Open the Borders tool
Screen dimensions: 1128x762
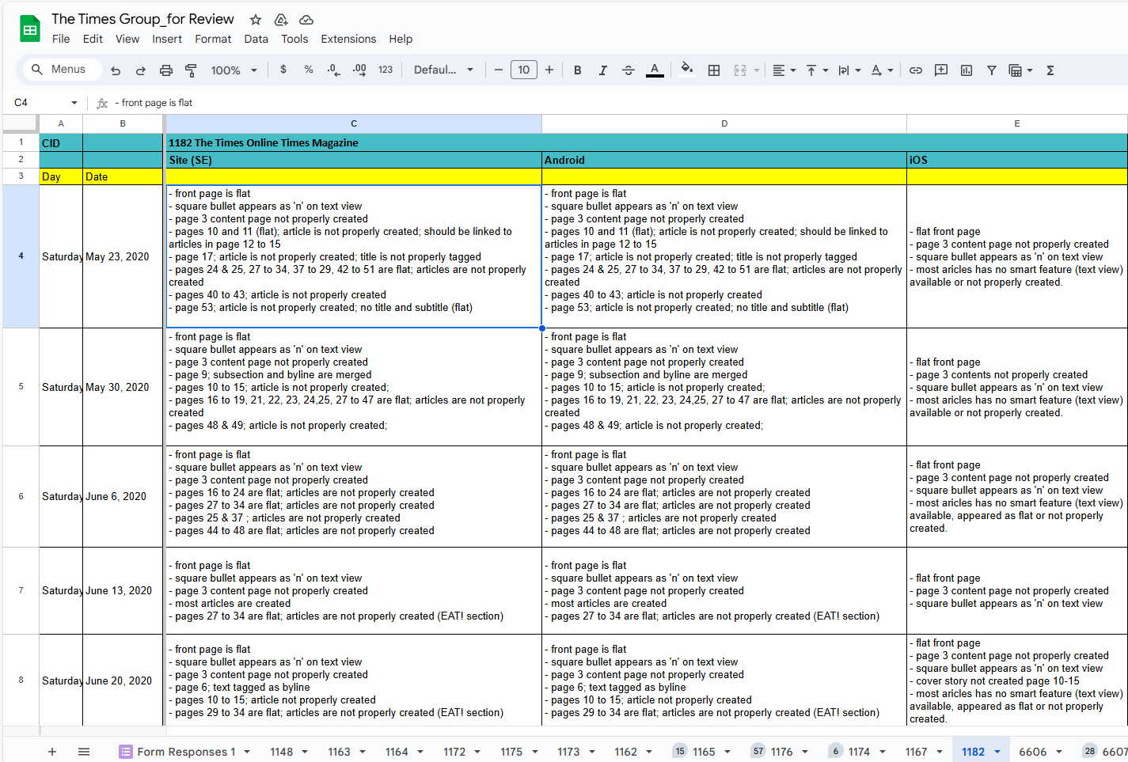tap(714, 70)
